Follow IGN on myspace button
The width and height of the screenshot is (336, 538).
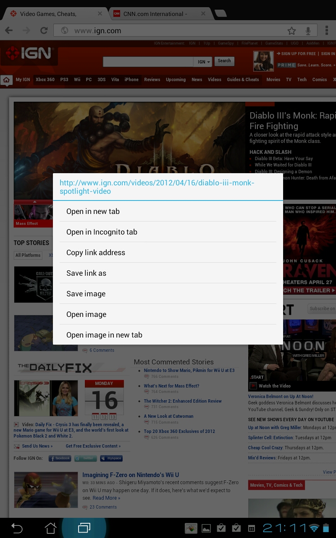(111, 459)
